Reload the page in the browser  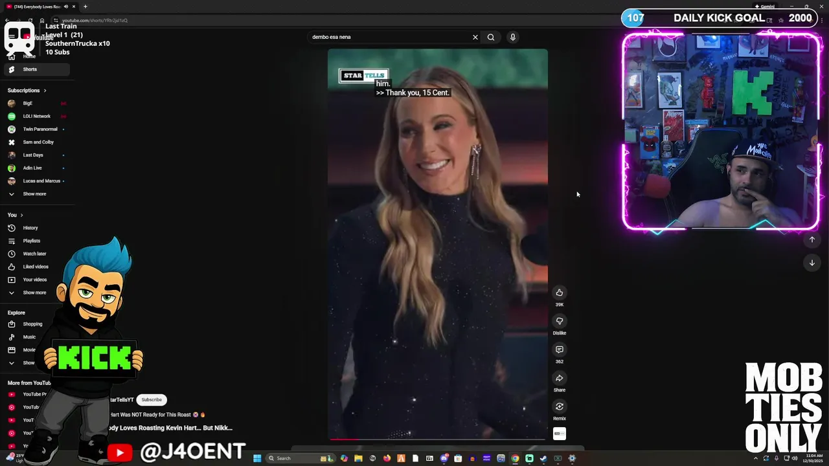click(x=30, y=20)
